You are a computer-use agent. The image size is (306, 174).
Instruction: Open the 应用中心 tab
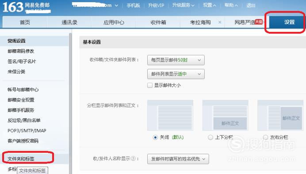coord(114,23)
